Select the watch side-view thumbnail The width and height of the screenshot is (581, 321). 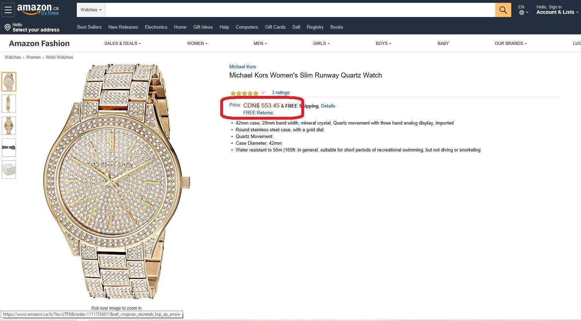(x=9, y=104)
